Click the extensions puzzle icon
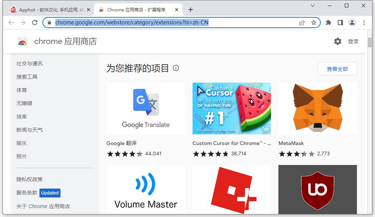Viewport: 375px width, 217px height. click(x=328, y=23)
